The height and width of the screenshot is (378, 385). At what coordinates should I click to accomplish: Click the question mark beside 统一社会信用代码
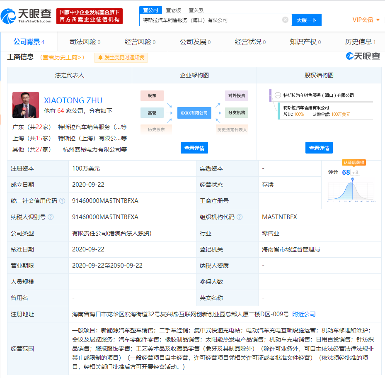tap(62, 200)
